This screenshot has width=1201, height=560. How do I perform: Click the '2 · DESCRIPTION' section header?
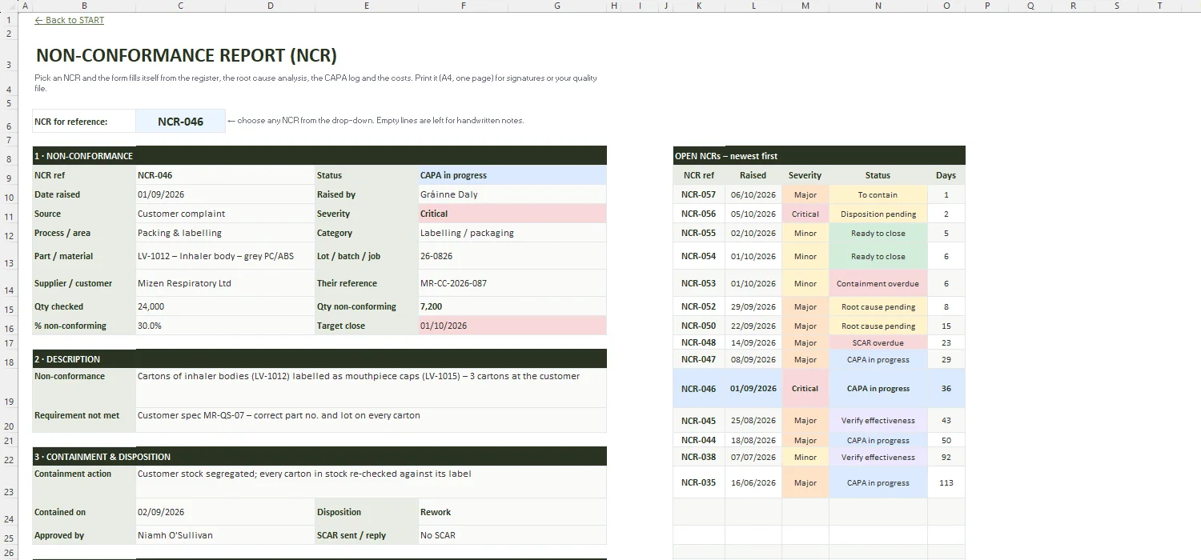click(319, 358)
